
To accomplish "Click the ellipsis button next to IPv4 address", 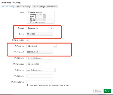I will coord(55,46).
